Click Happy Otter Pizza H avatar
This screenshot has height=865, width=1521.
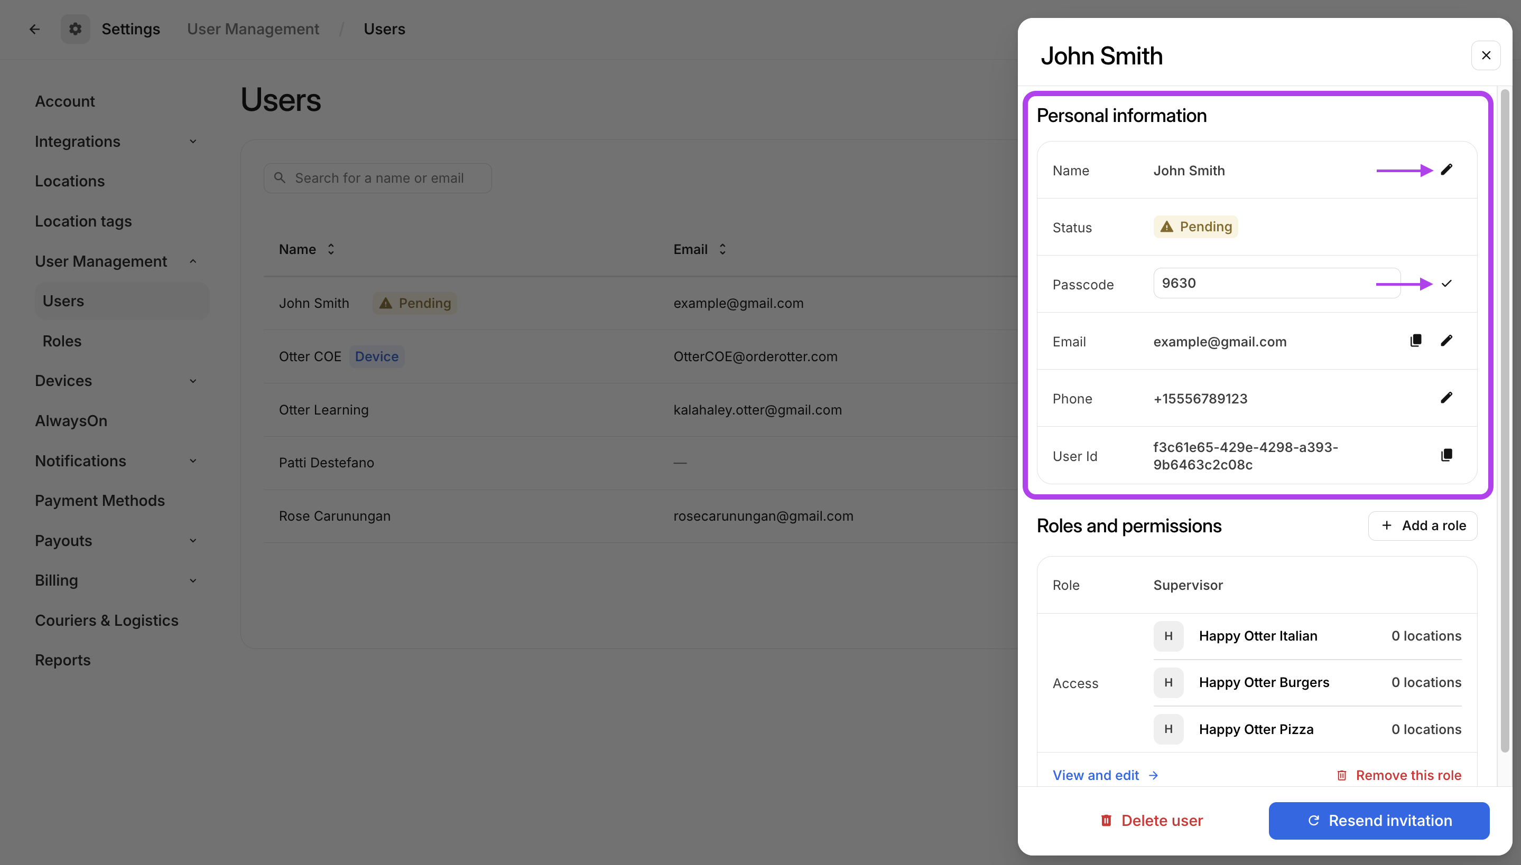click(1168, 729)
